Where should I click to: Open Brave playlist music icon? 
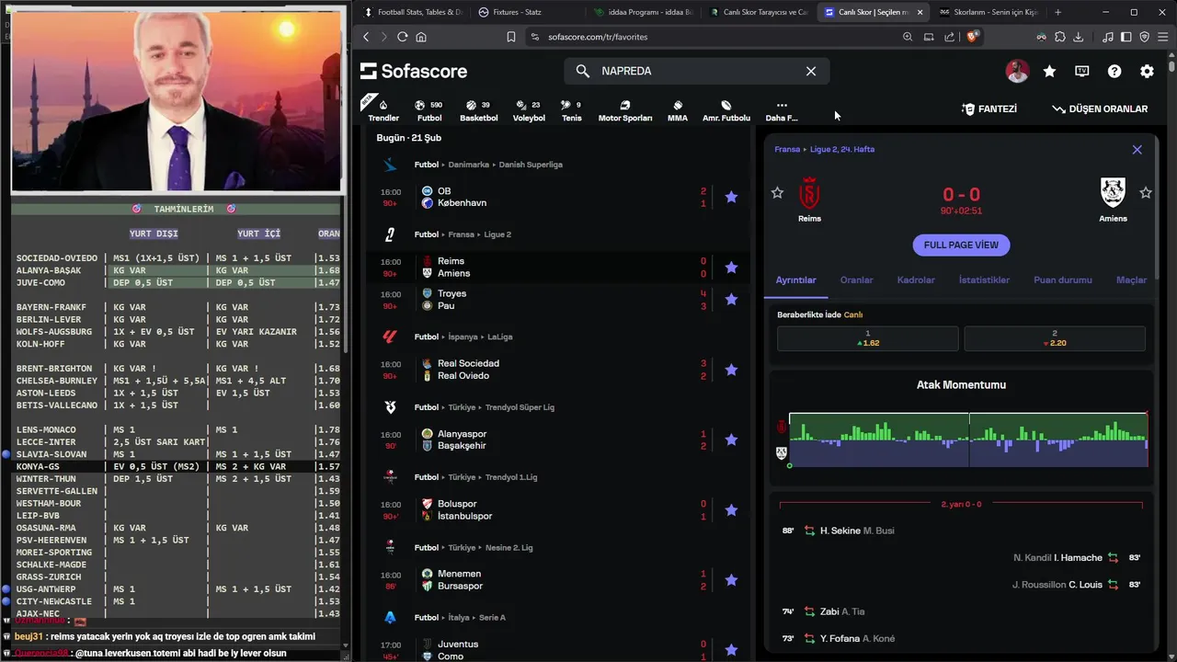[x=1109, y=37]
